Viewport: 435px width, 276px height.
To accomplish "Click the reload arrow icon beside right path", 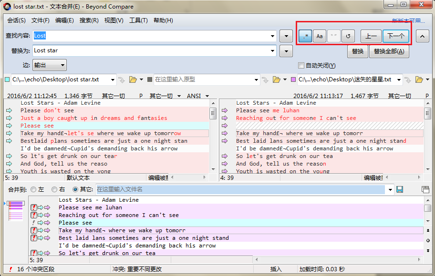I will 408,80.
